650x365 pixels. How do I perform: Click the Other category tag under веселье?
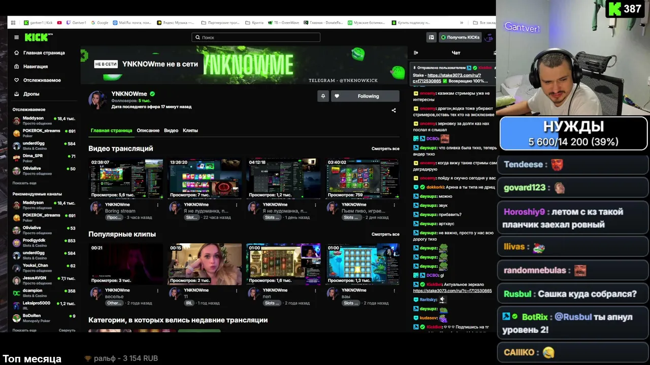(114, 303)
